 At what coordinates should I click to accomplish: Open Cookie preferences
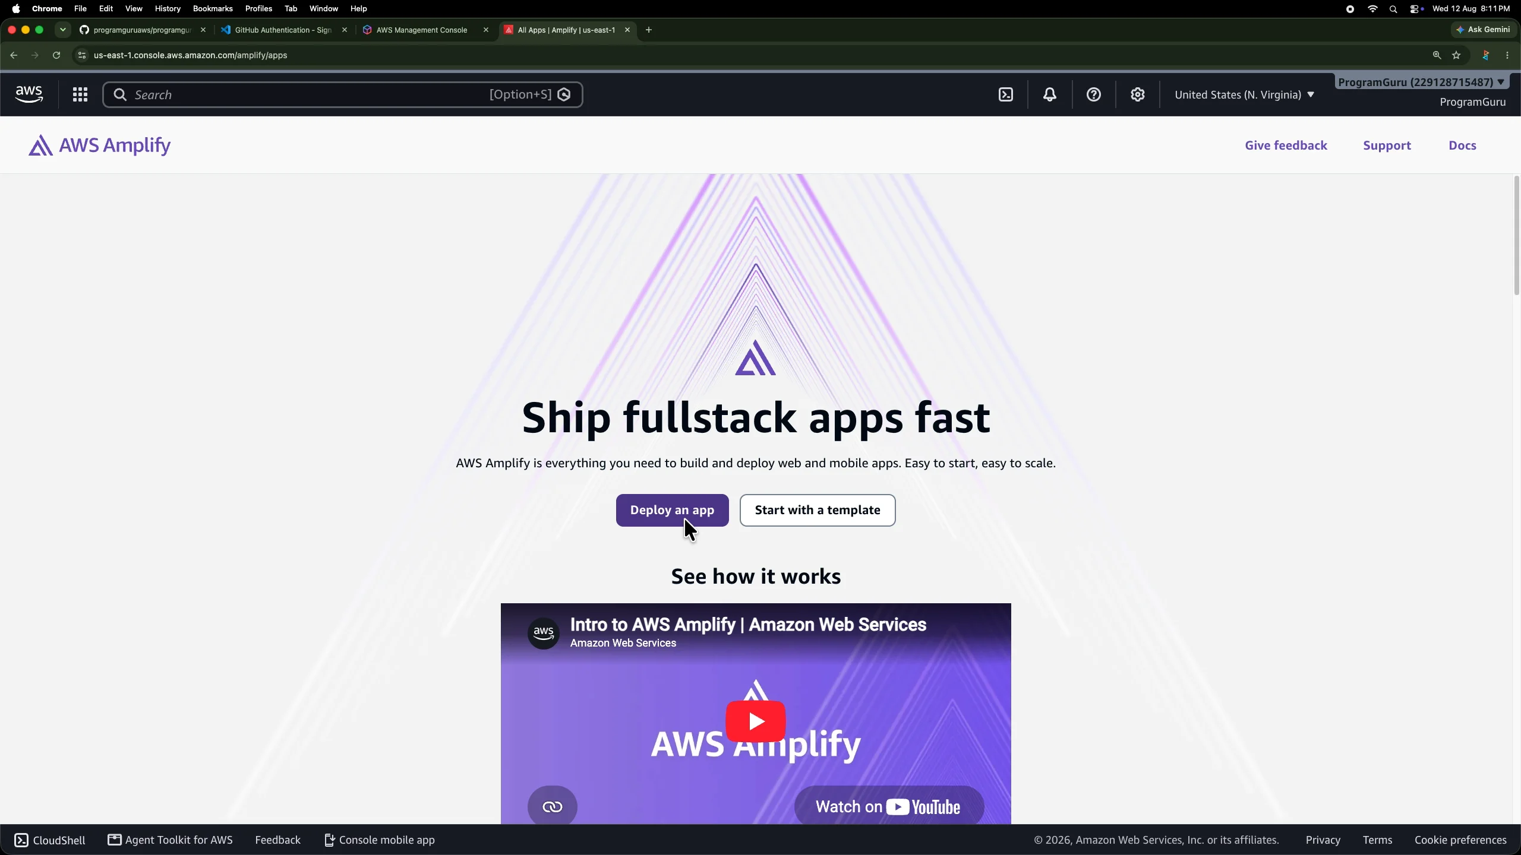tap(1460, 840)
